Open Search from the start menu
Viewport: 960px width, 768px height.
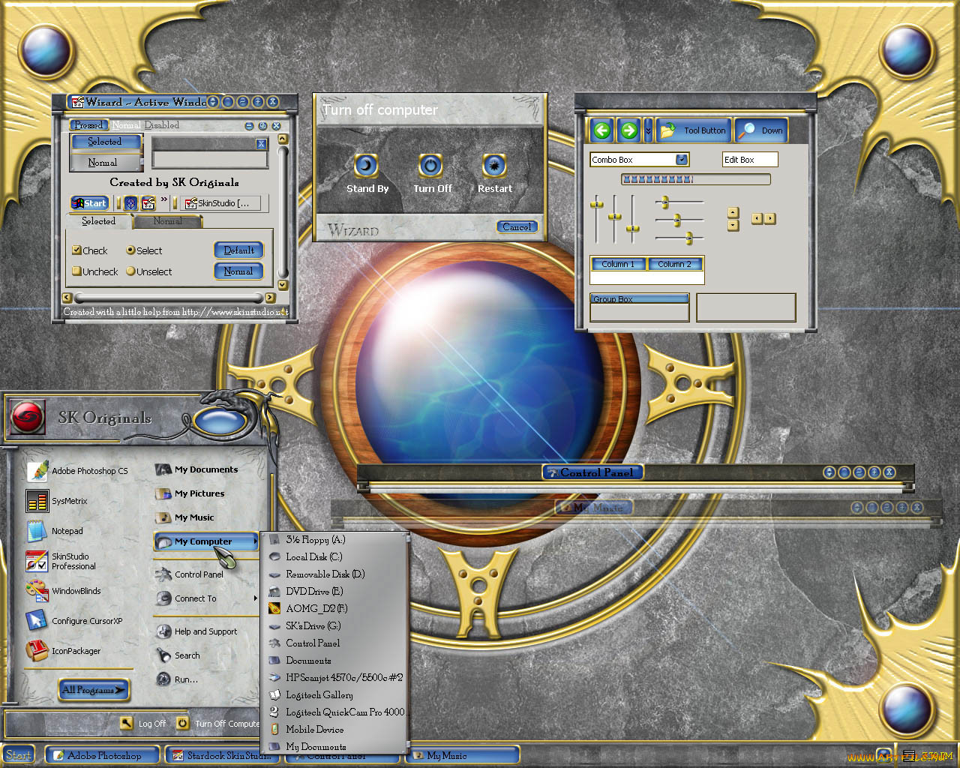(x=178, y=655)
